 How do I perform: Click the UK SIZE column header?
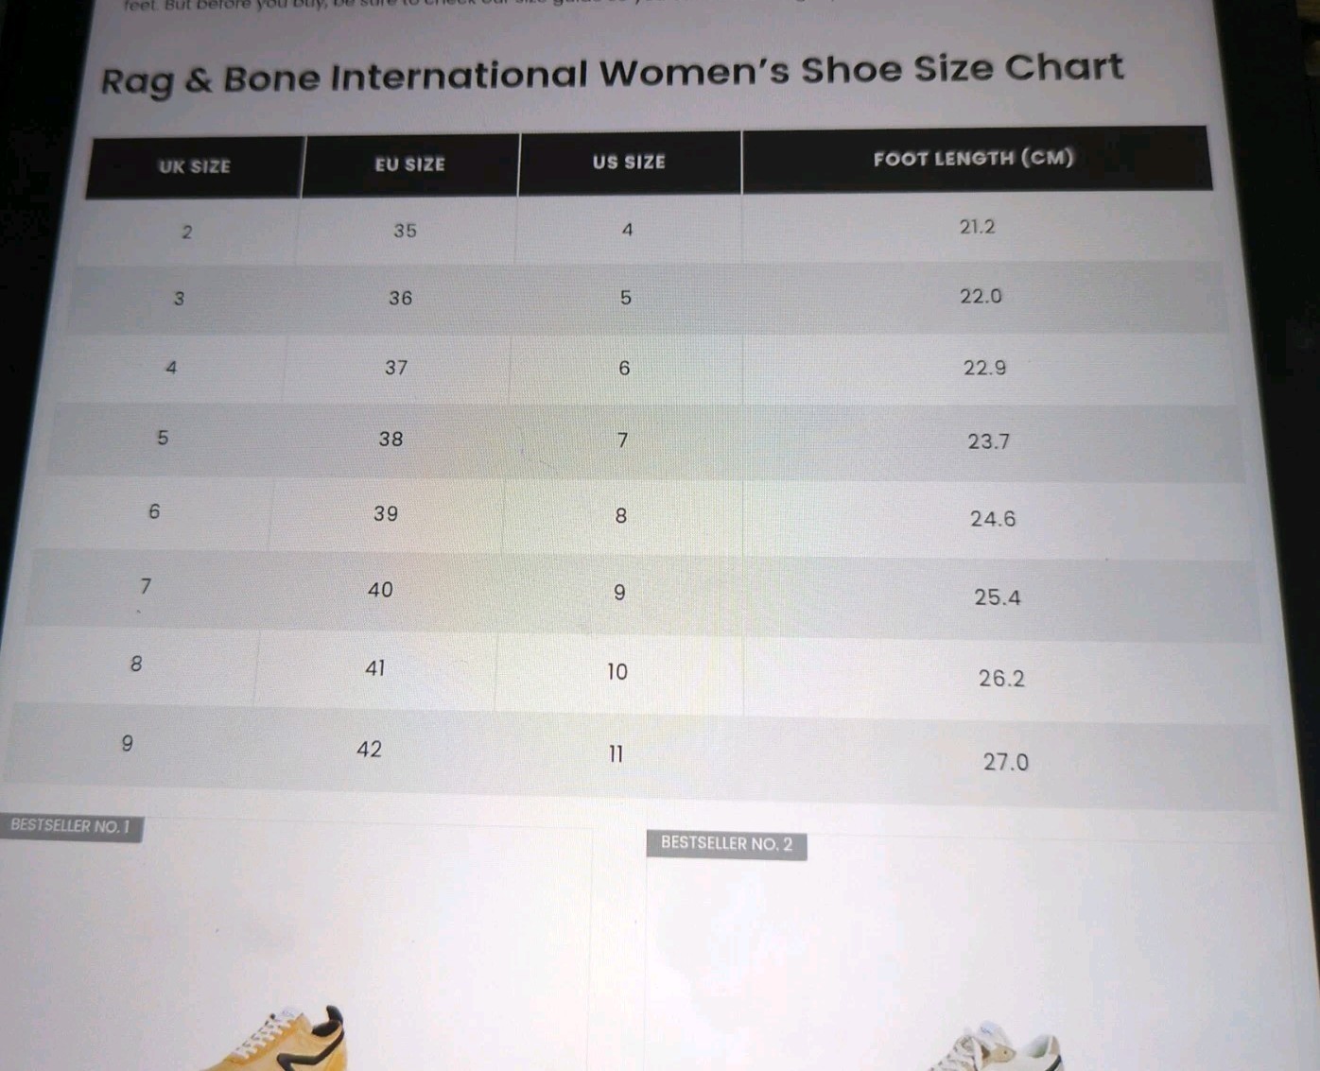[195, 166]
